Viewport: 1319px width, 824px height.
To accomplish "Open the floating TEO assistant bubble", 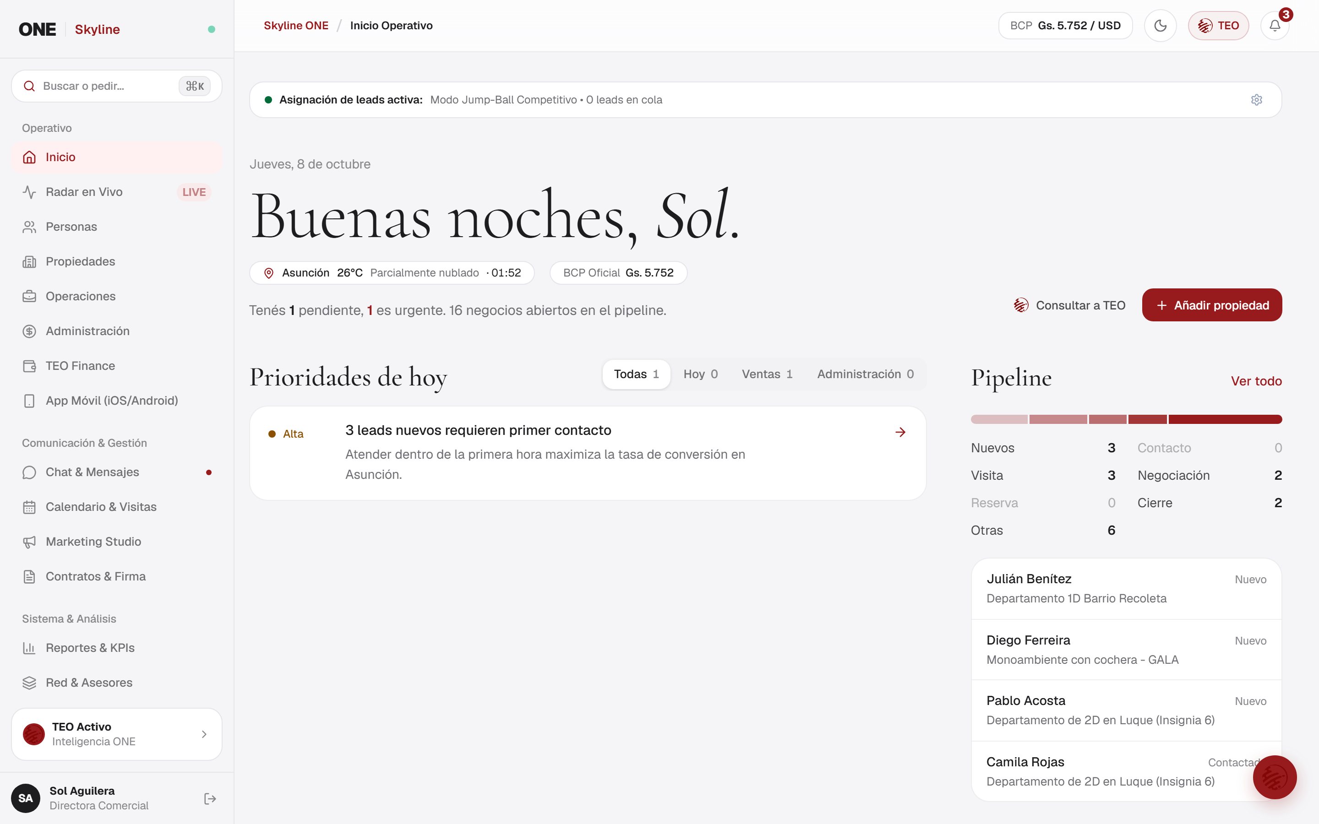I will (x=1274, y=777).
